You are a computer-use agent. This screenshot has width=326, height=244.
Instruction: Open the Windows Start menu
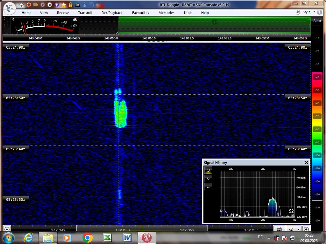9,238
